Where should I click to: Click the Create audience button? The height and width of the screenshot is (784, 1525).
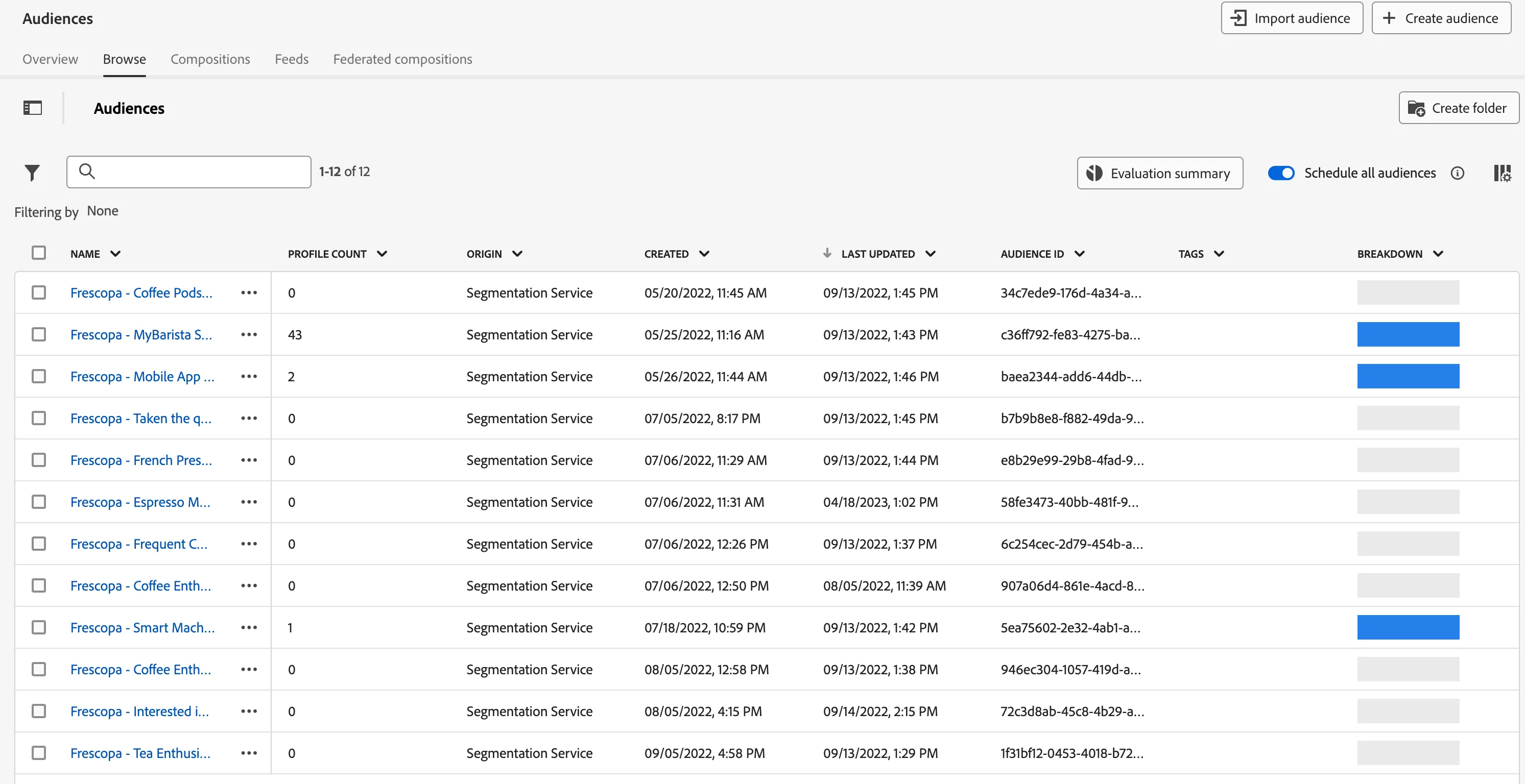1441,18
